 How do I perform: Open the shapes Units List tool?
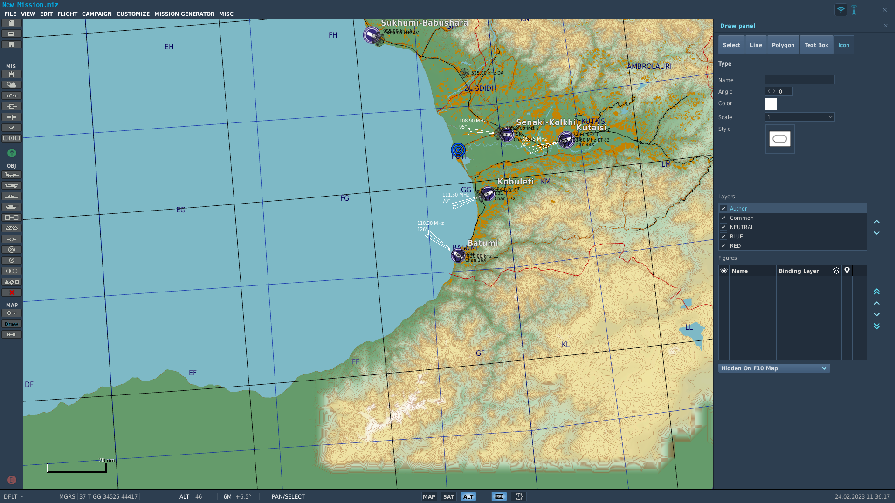coord(12,282)
